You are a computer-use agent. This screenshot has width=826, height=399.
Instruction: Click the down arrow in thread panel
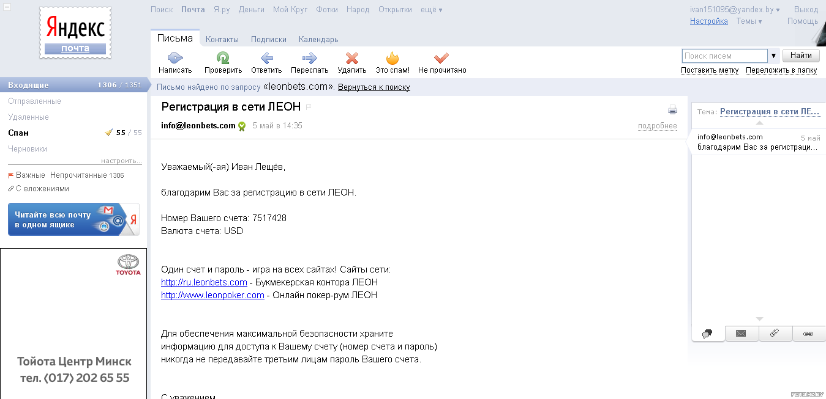[759, 319]
